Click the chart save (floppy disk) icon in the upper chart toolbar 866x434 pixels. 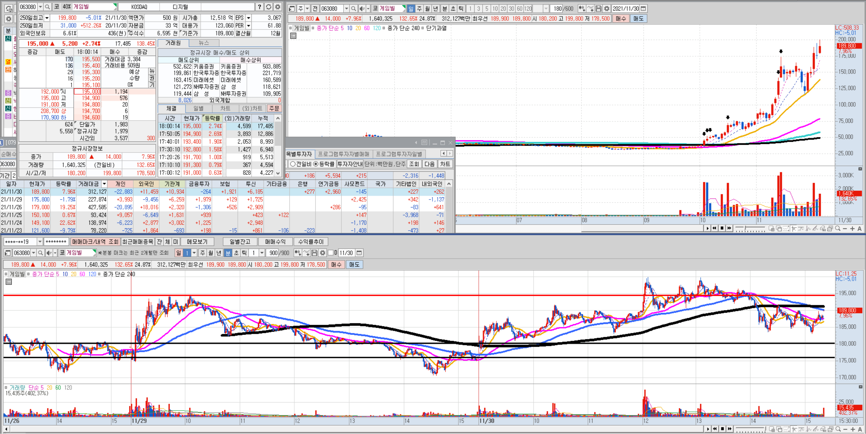[599, 9]
